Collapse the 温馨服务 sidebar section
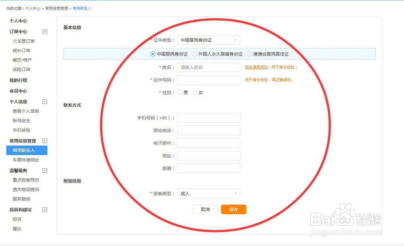Screen dimensions: 404x246 coord(44,170)
